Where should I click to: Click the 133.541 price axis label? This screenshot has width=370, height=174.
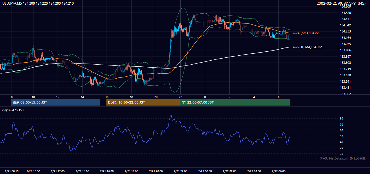345,81
